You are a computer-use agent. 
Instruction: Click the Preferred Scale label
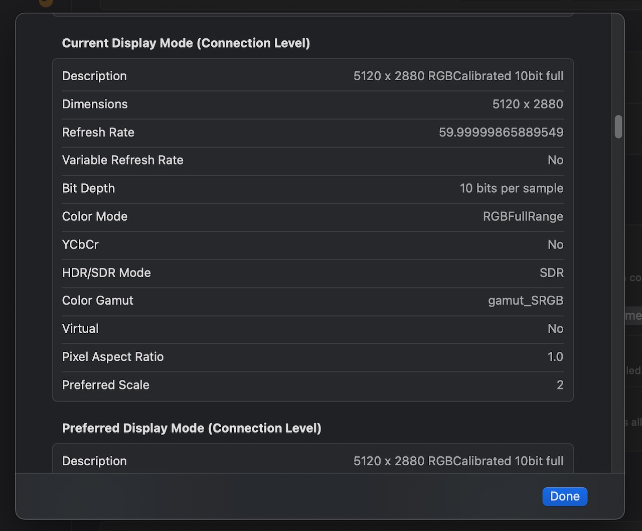click(x=105, y=385)
